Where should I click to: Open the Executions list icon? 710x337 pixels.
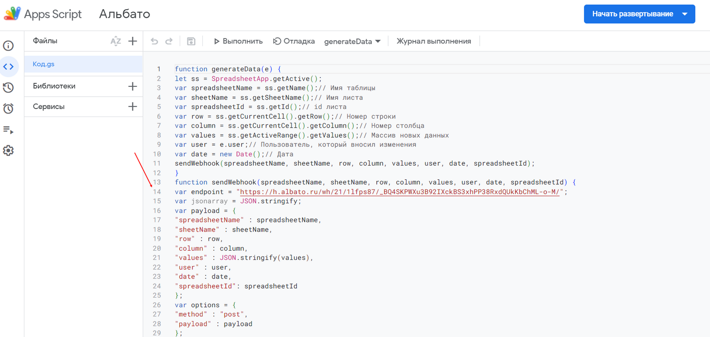(x=8, y=130)
